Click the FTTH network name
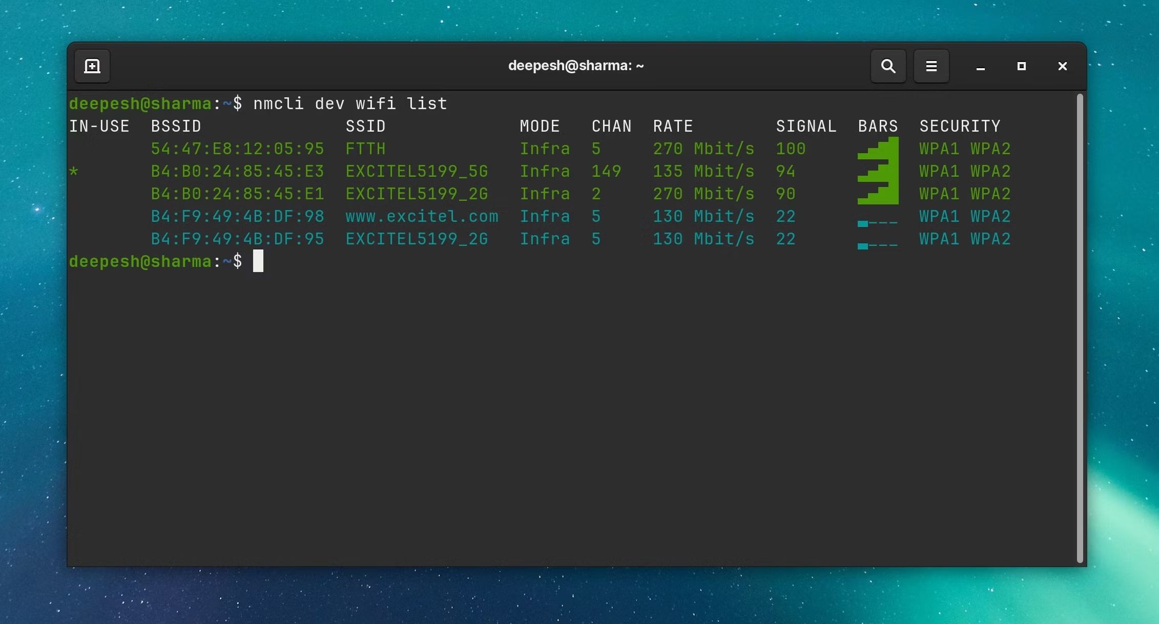 click(x=365, y=149)
